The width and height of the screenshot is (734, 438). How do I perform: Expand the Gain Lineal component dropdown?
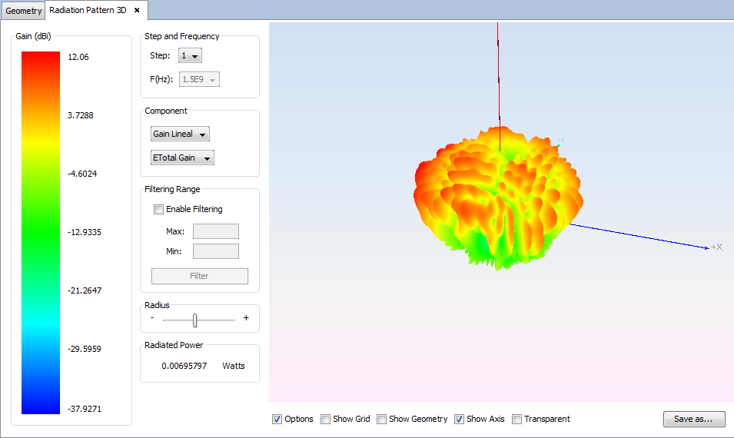180,134
